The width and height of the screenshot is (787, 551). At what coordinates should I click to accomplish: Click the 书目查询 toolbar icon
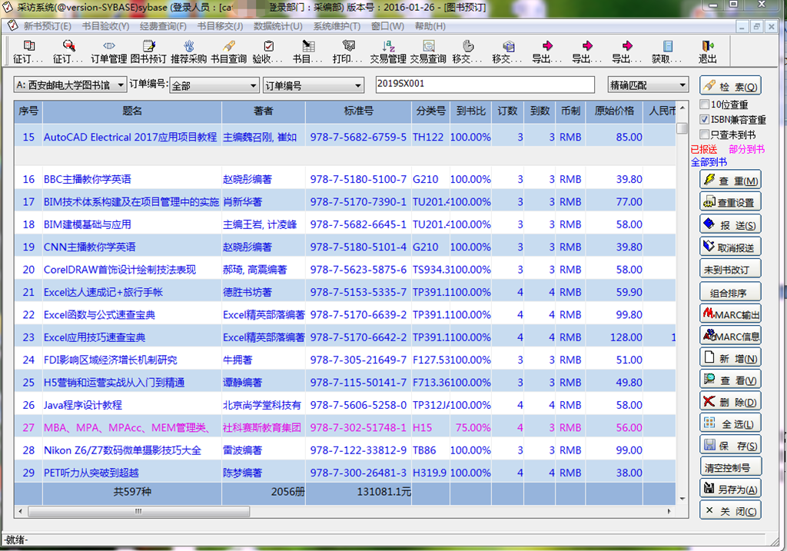pyautogui.click(x=228, y=51)
